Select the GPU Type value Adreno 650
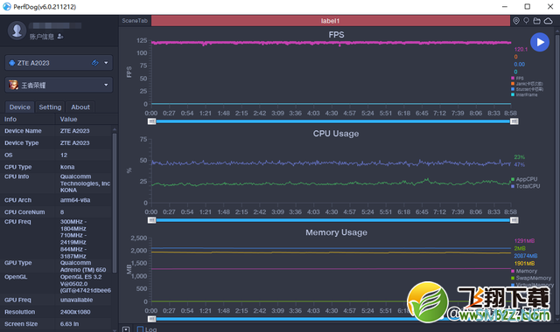Image resolution: width=560 pixels, height=332 pixels. [x=83, y=266]
